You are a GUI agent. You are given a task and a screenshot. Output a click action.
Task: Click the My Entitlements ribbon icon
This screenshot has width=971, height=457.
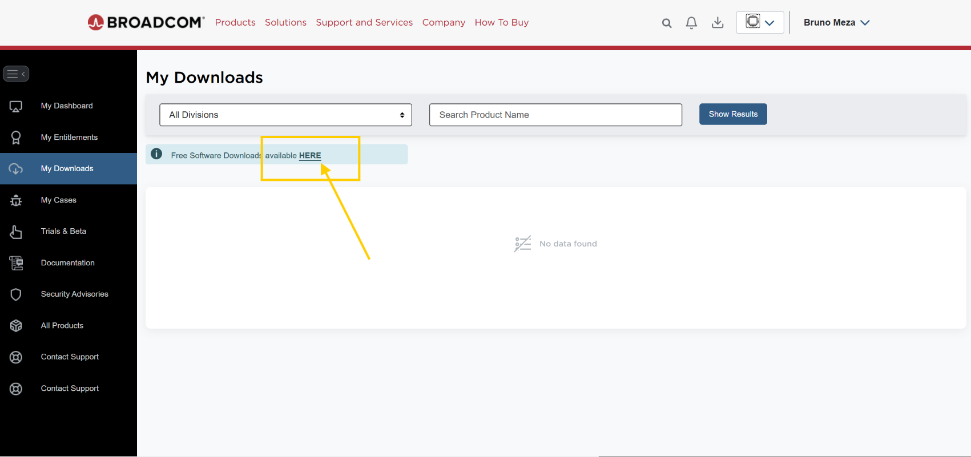coord(16,137)
